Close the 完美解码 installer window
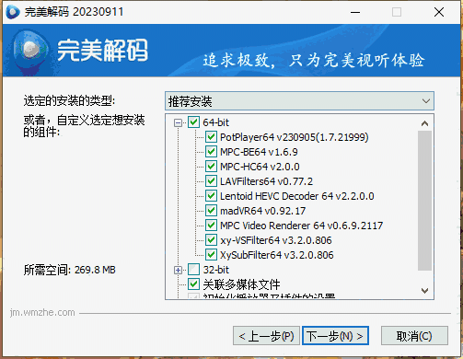This screenshot has width=463, height=359. click(439, 12)
